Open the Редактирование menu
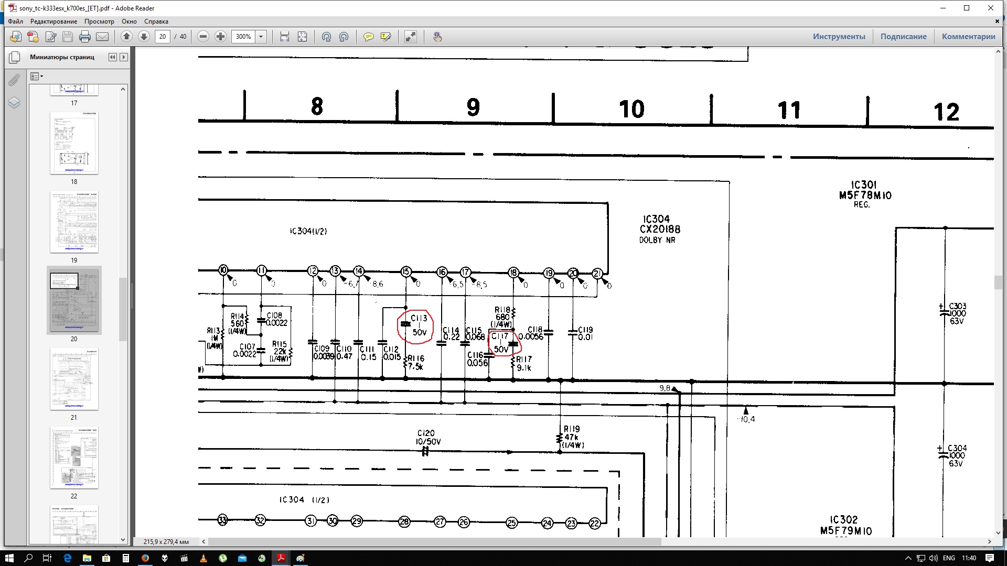 53,21
